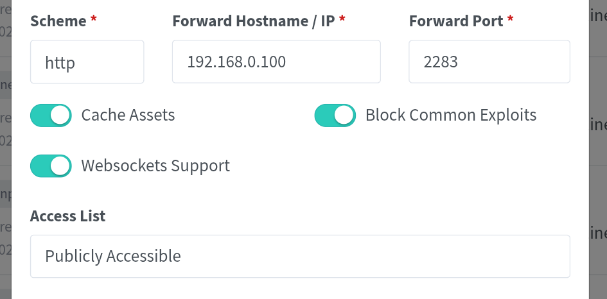Click the 192.168.0.100 address text
The width and height of the screenshot is (607, 299).
[236, 62]
